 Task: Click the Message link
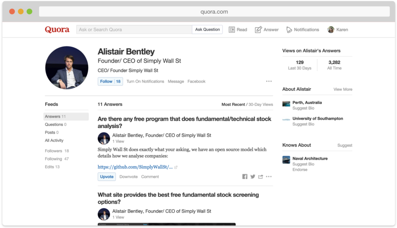click(176, 81)
